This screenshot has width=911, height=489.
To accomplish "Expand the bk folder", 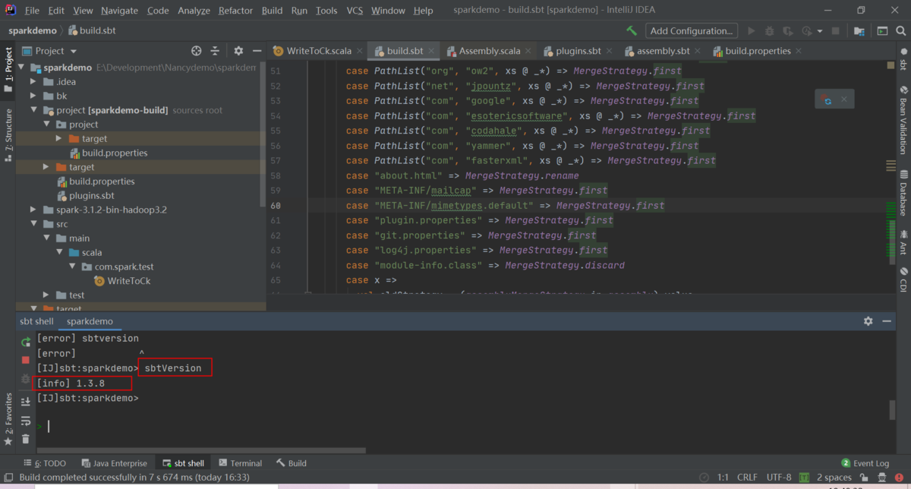I will pos(33,96).
